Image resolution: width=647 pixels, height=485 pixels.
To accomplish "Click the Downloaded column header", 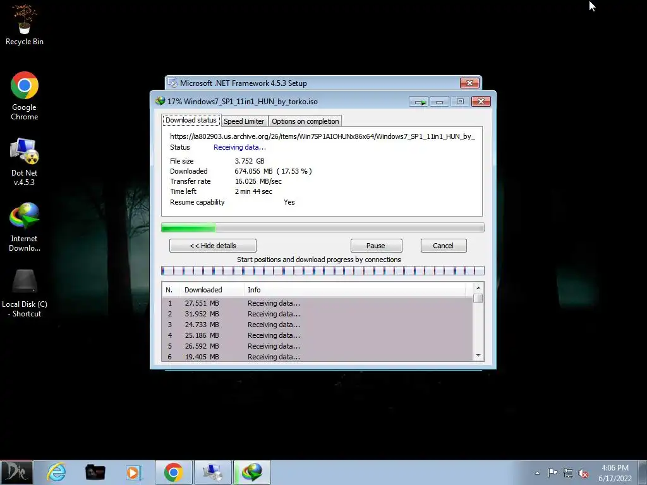I will click(212, 290).
